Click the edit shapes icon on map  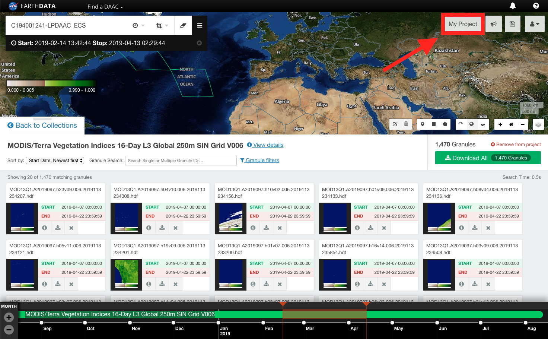point(395,124)
